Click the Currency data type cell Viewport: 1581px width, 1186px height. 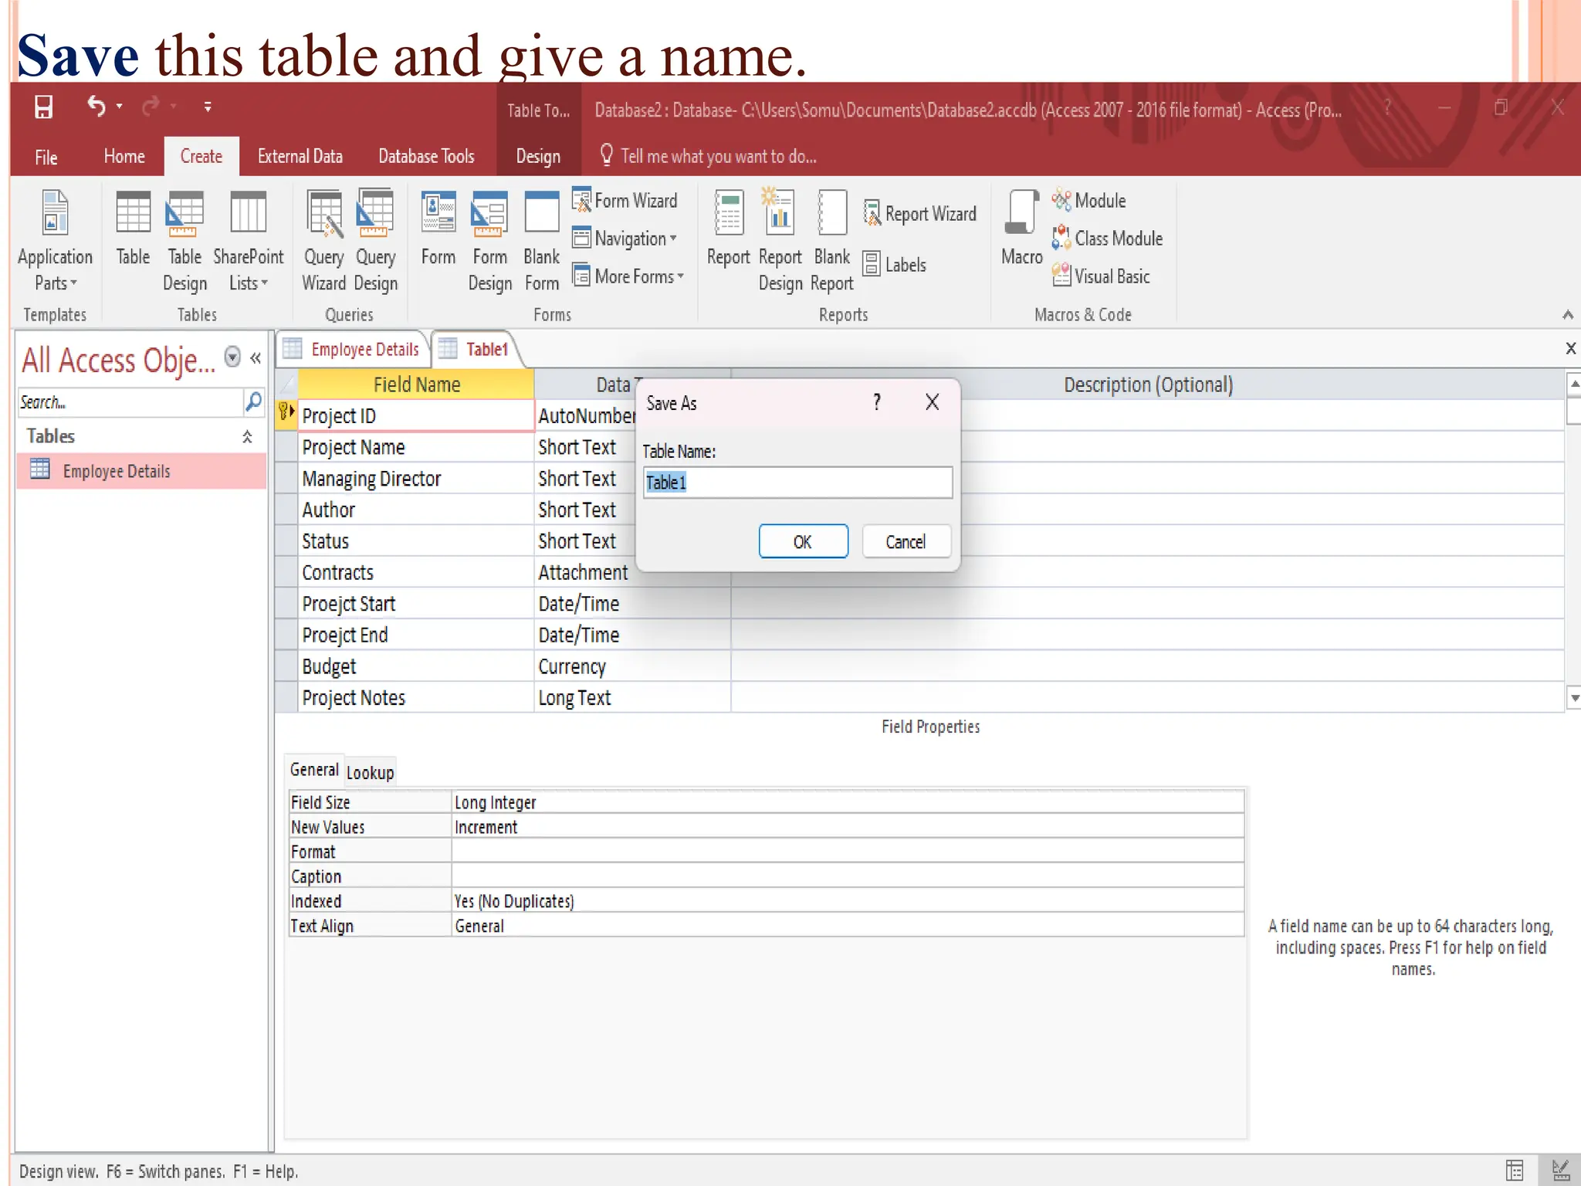click(632, 666)
